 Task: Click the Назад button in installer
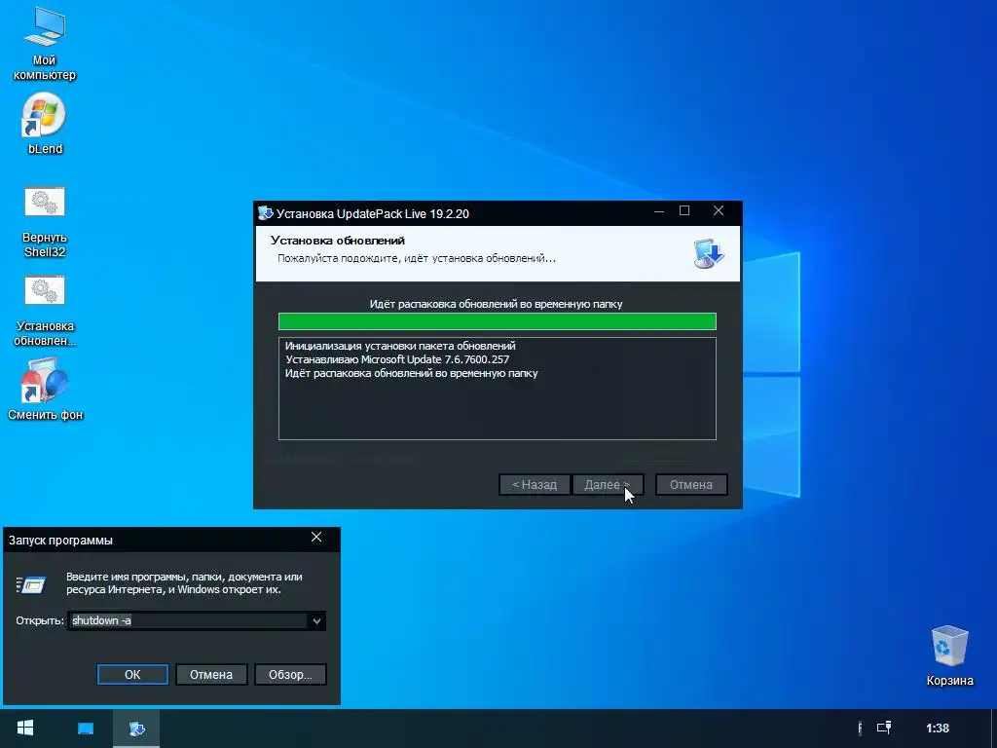point(535,485)
